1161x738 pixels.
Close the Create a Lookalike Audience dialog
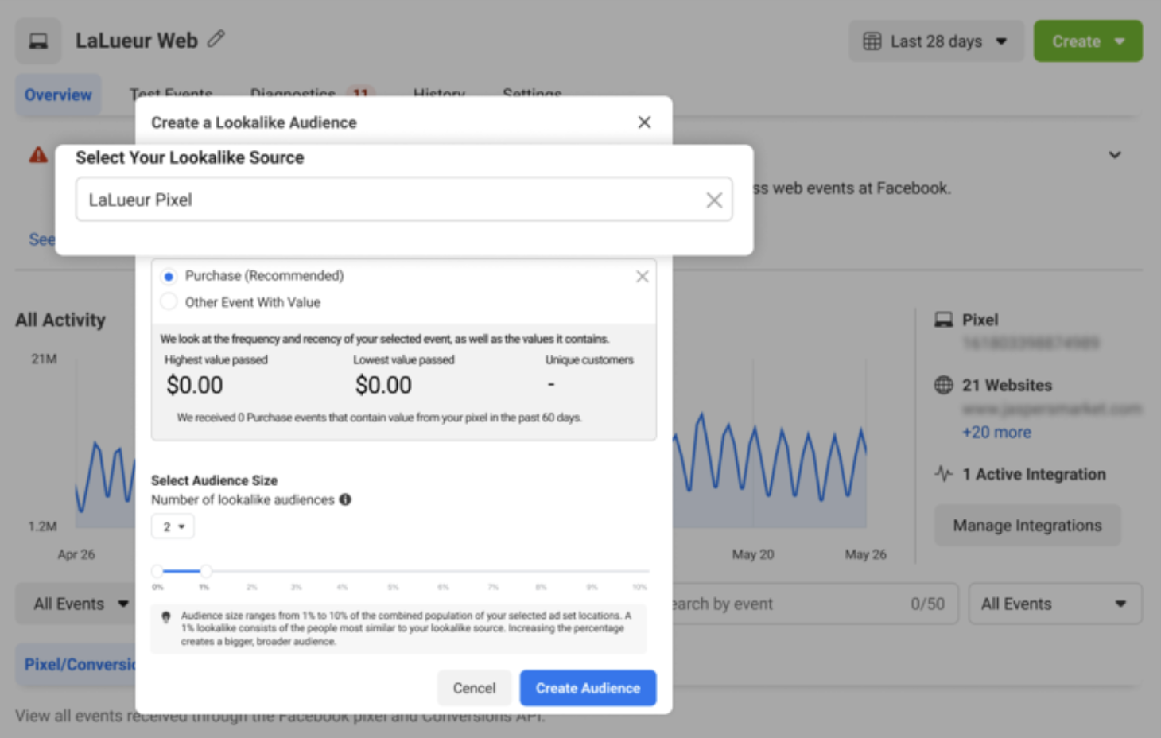pyautogui.click(x=644, y=122)
